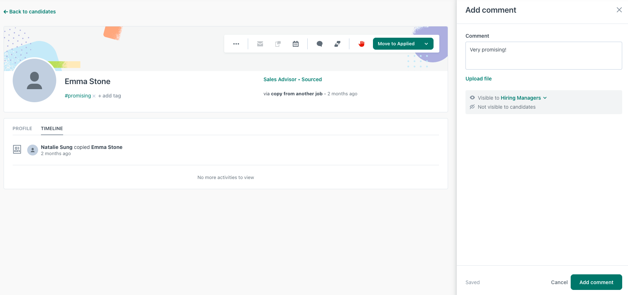
Task: Click the copy candidate icon
Action: (278, 44)
